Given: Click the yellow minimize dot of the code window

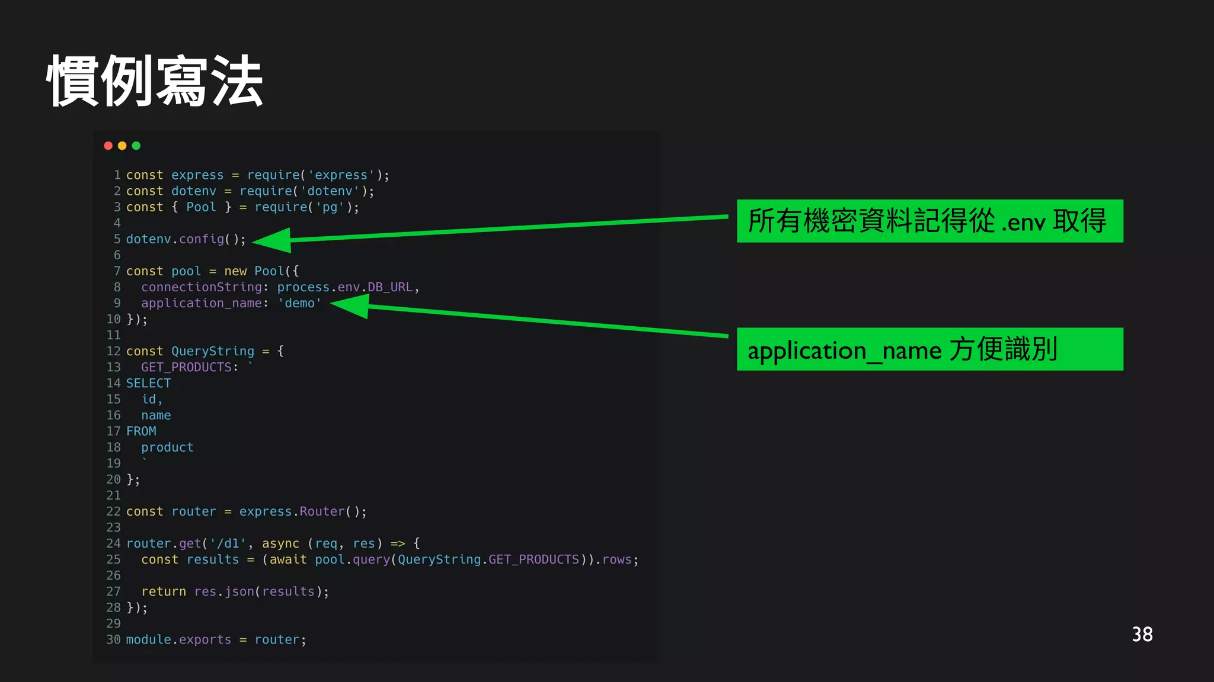Looking at the screenshot, I should coord(122,146).
